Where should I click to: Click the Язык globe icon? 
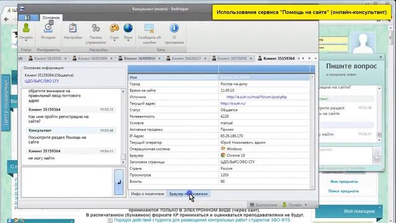point(128,28)
